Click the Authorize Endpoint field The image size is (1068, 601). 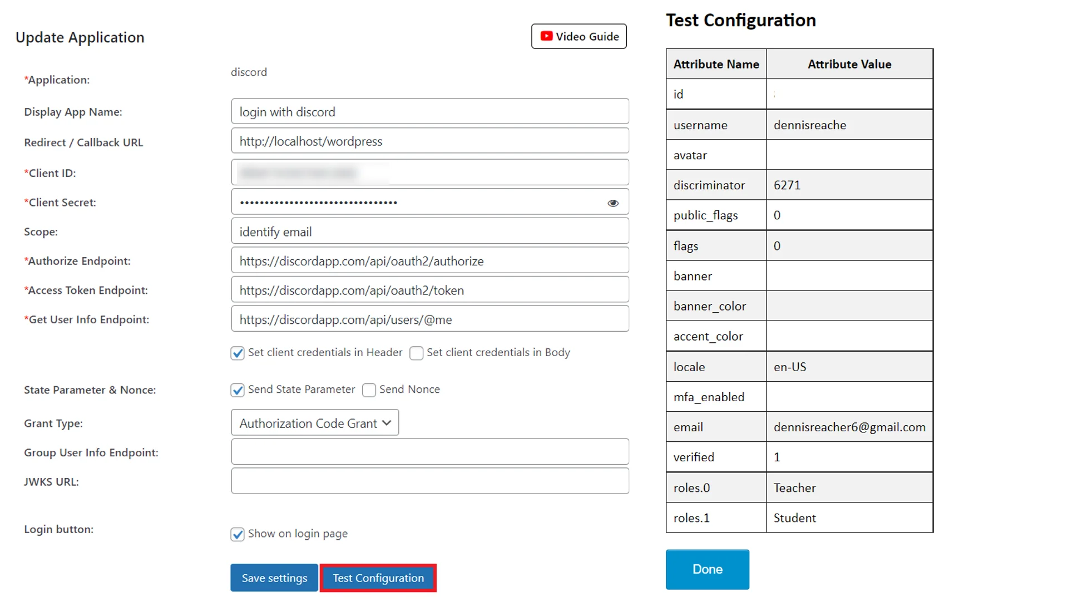[x=430, y=260]
